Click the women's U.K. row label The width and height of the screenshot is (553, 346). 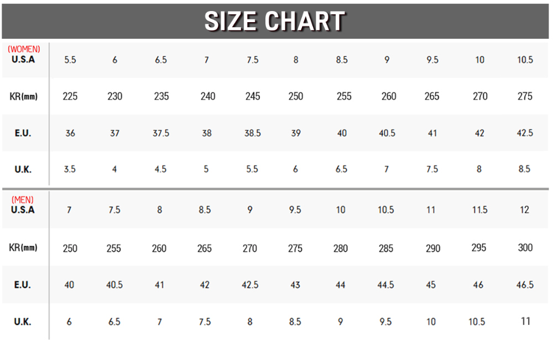click(23, 169)
